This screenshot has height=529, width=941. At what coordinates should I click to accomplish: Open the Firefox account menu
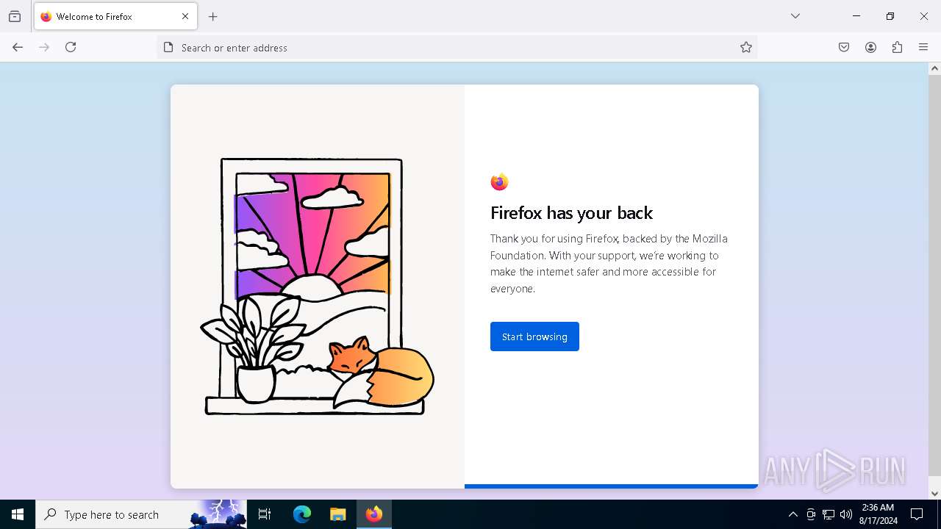pyautogui.click(x=870, y=47)
